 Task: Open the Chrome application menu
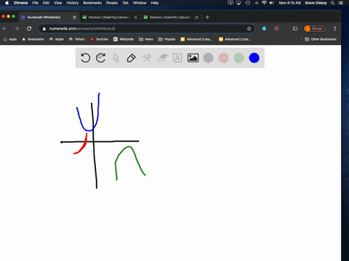(x=20, y=3)
